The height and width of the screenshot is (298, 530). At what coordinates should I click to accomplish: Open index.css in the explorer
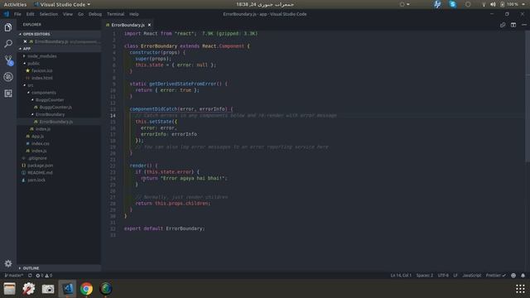[x=41, y=143]
